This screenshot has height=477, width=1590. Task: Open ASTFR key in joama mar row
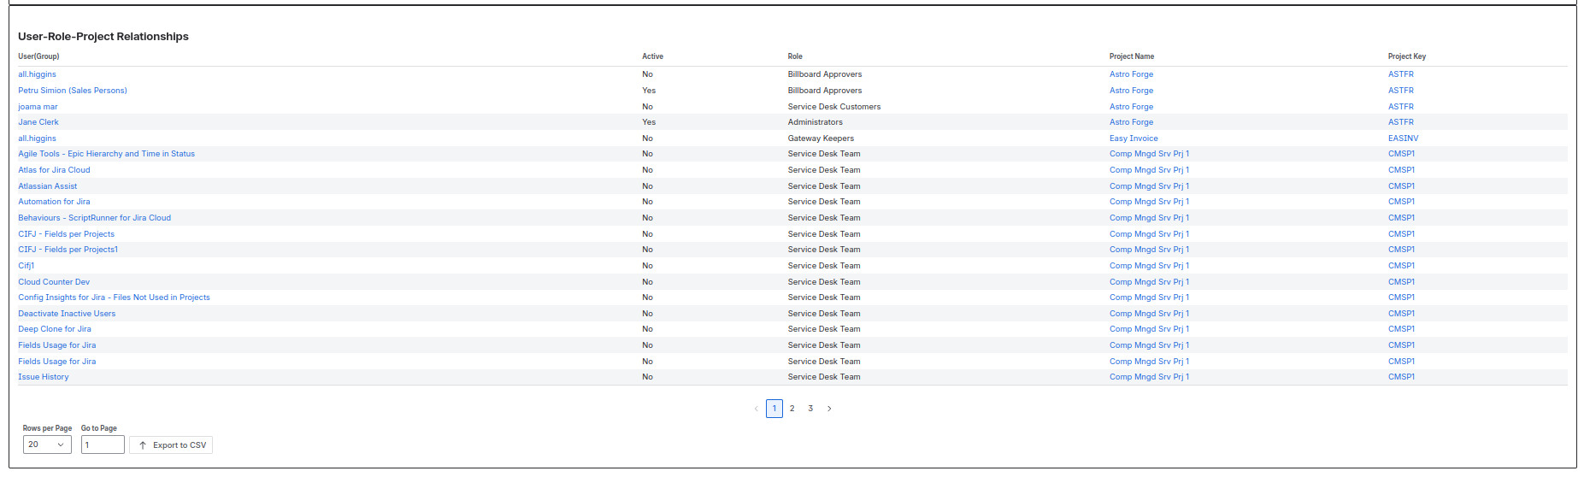[1401, 107]
